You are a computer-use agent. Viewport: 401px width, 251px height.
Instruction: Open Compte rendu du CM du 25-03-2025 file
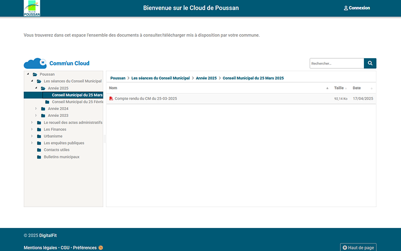(146, 98)
